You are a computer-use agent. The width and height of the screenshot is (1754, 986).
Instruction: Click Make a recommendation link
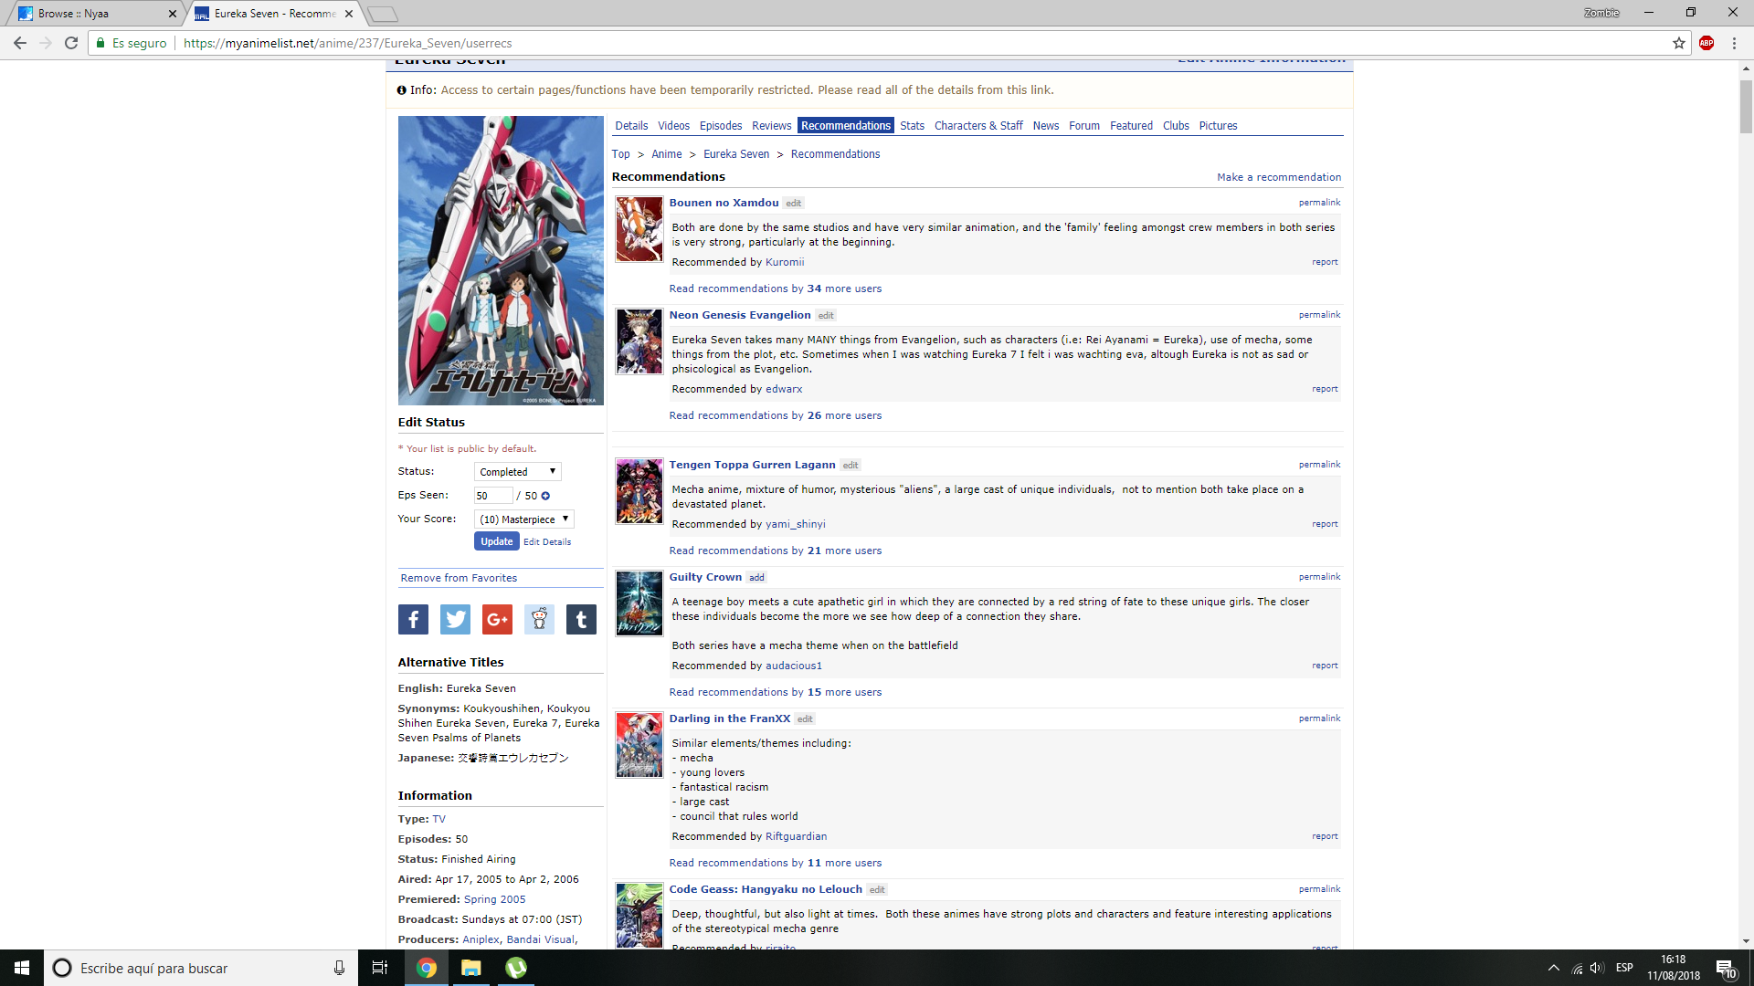click(1278, 177)
